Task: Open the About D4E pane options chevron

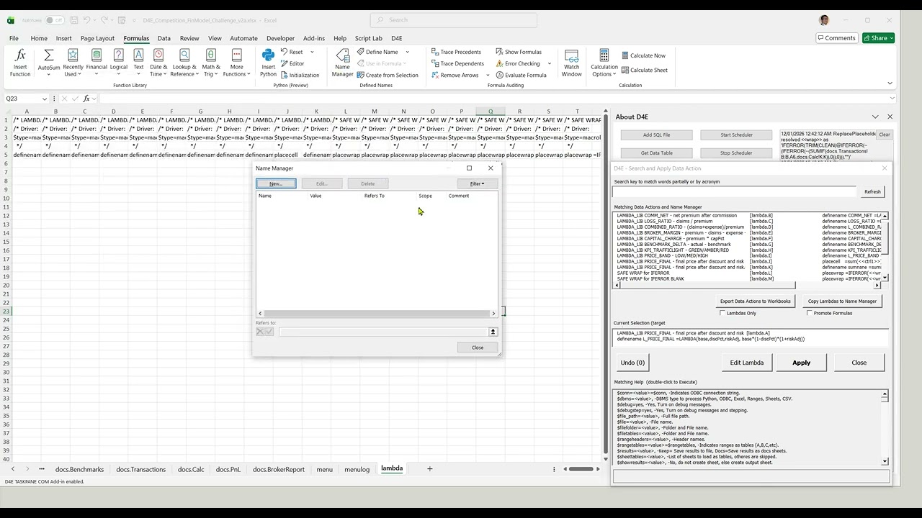Action: coord(875,117)
